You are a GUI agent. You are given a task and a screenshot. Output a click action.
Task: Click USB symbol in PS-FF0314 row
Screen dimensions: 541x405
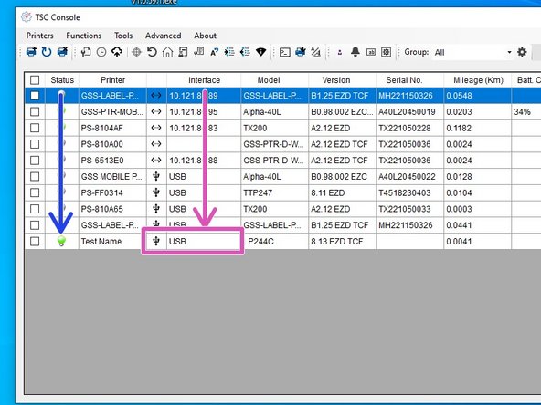point(156,192)
